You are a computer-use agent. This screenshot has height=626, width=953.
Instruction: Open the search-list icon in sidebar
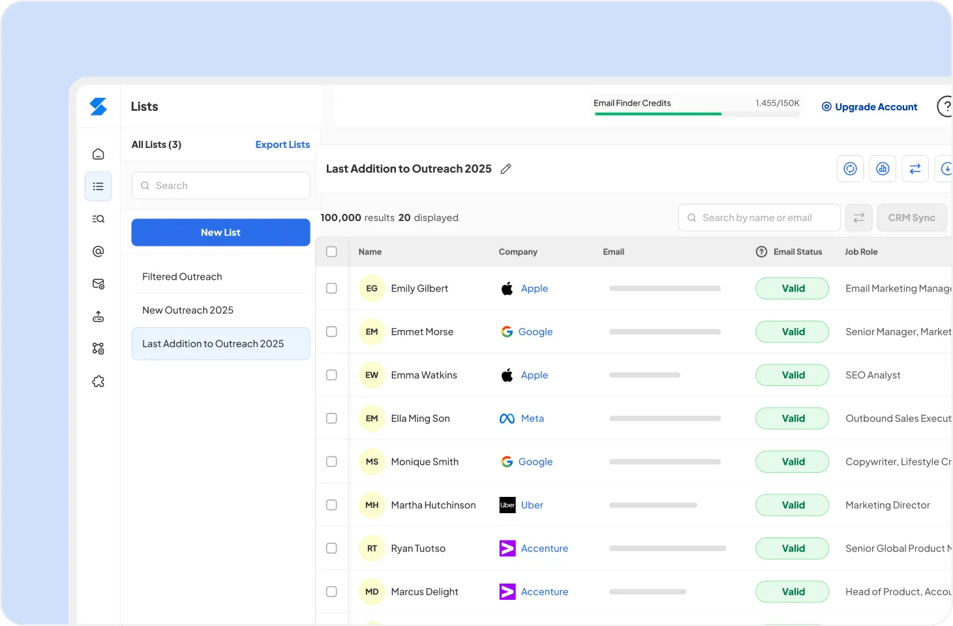pyautogui.click(x=98, y=219)
